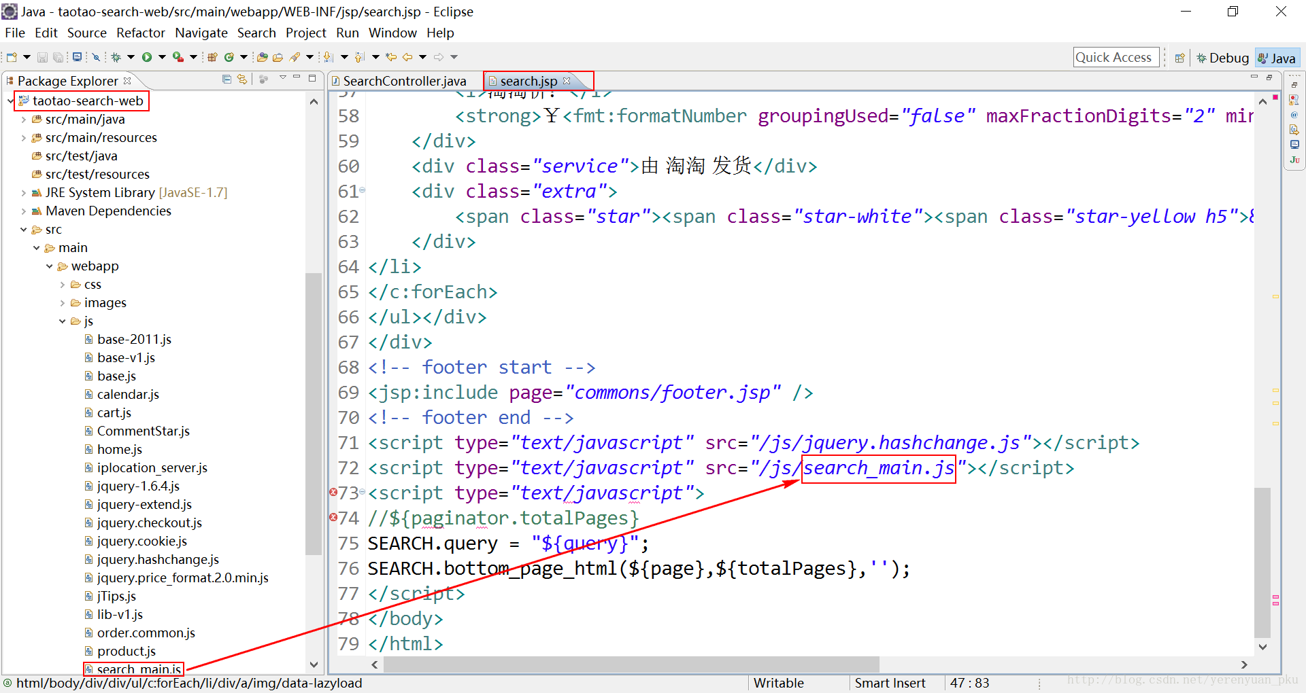Click the Next Annotation toolbar icon
The height and width of the screenshot is (693, 1306).
(329, 57)
